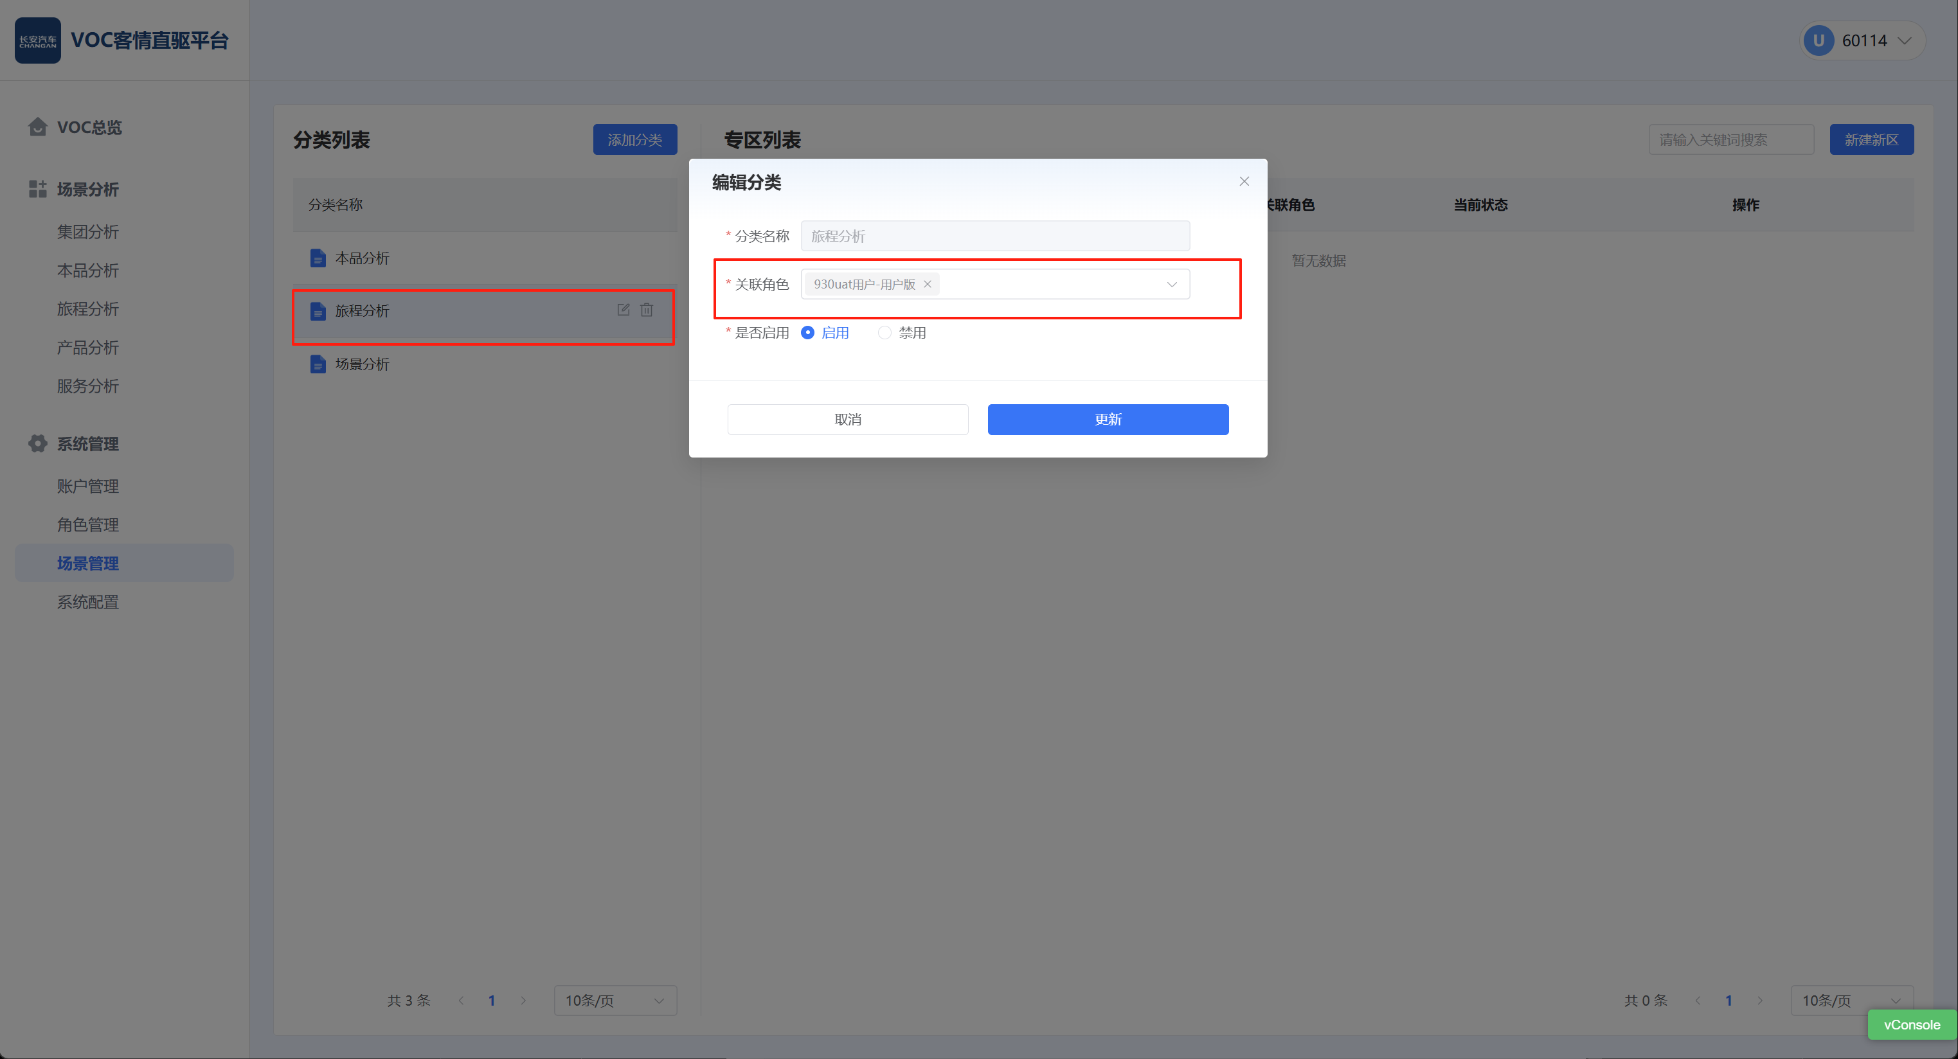
Task: Click the edit icon on 旅程分析 row
Action: 624,310
